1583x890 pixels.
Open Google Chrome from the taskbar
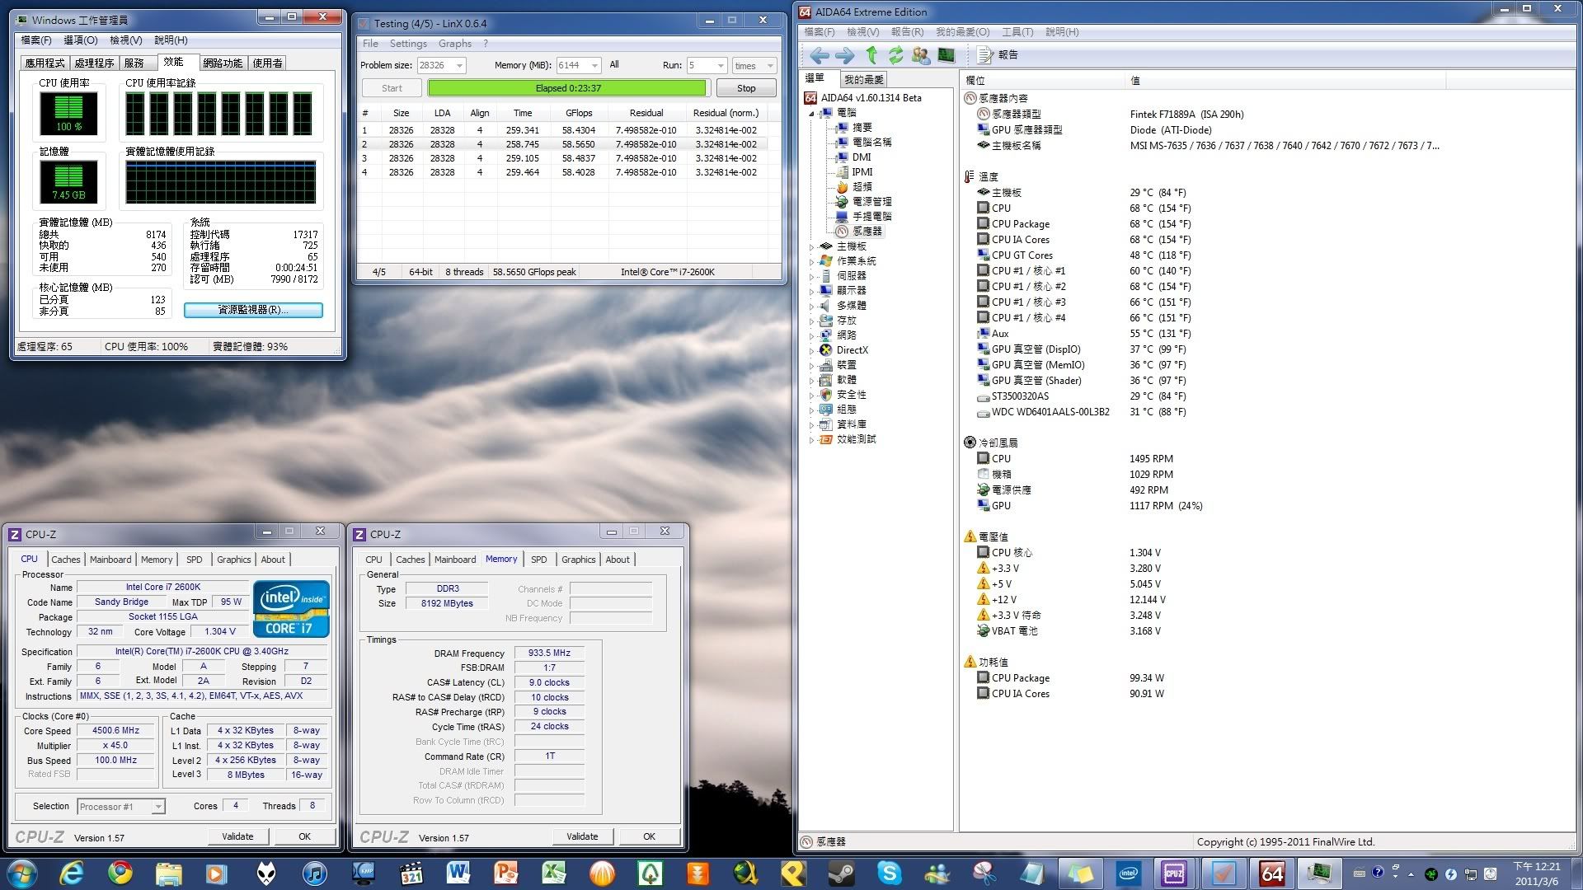point(120,873)
